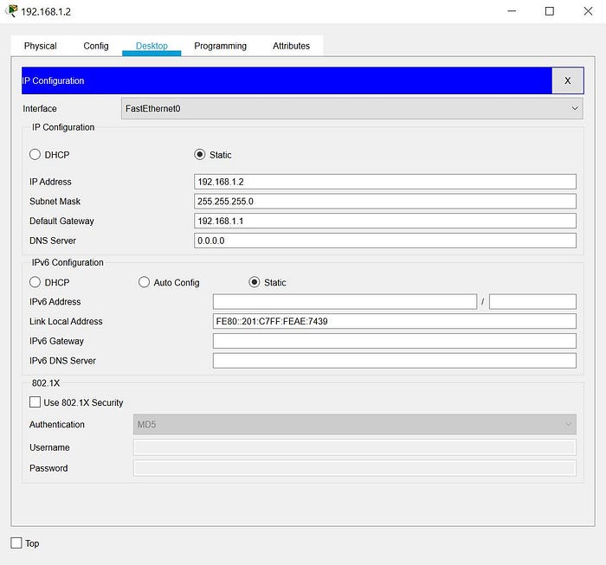Minimize the 192.168.1.2 window

click(512, 11)
